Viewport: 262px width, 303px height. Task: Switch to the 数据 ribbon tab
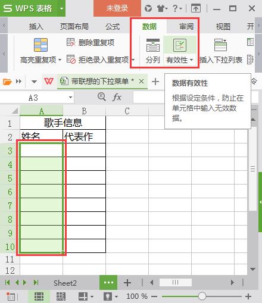coord(149,26)
